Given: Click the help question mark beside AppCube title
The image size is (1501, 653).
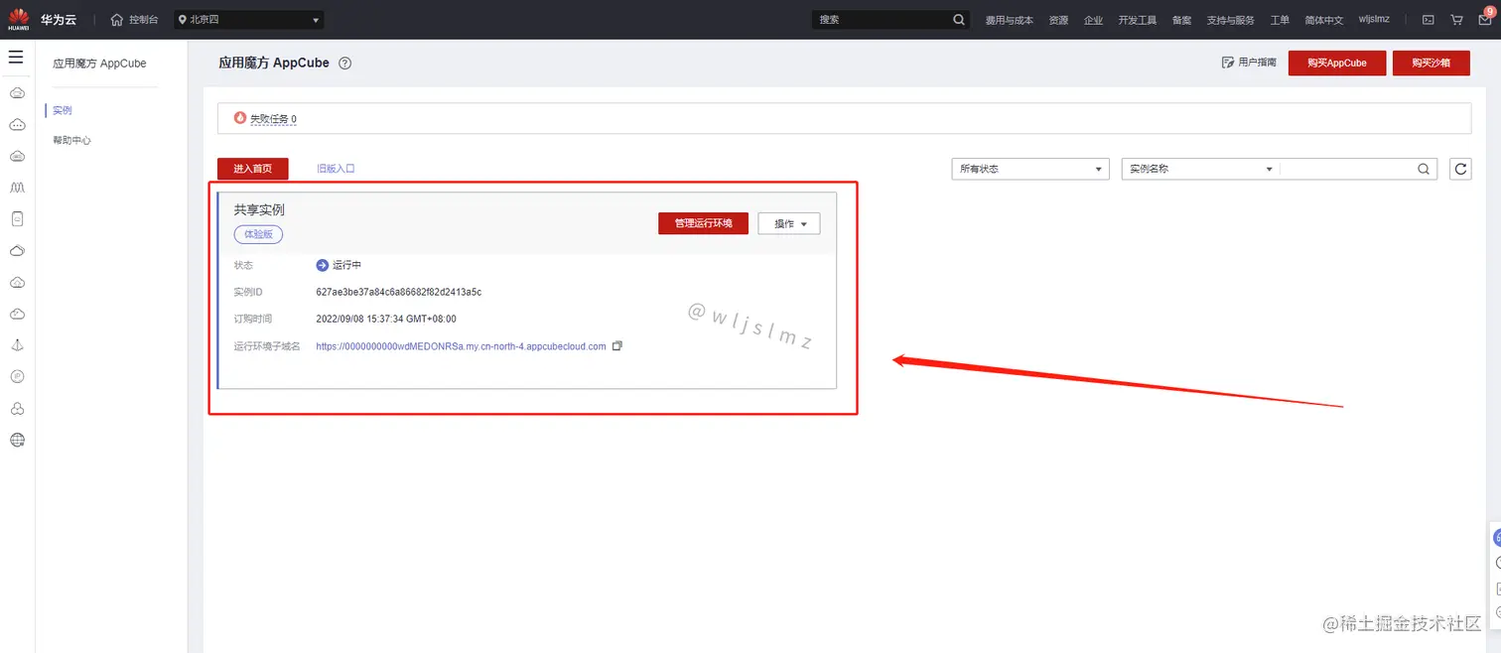Looking at the screenshot, I should click(x=344, y=64).
